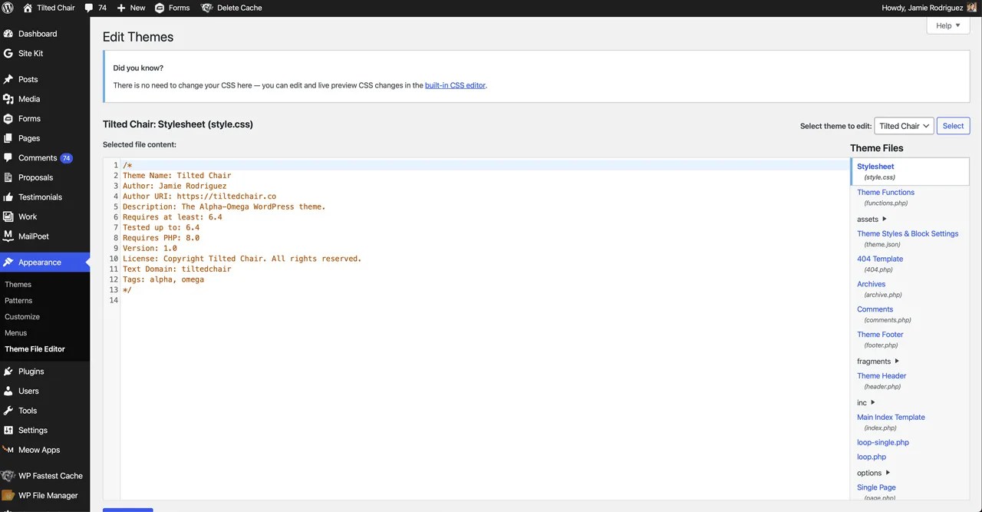Click the Delete Cache cheetah icon
This screenshot has width=982, height=512.
coord(207,8)
